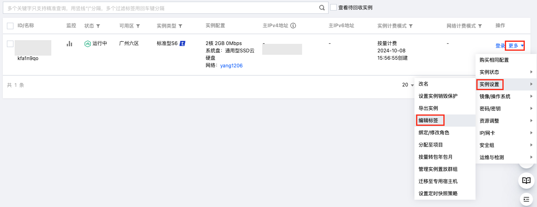This screenshot has width=537, height=207.
Task: Click 广州六区 zone cell
Action: click(x=129, y=43)
